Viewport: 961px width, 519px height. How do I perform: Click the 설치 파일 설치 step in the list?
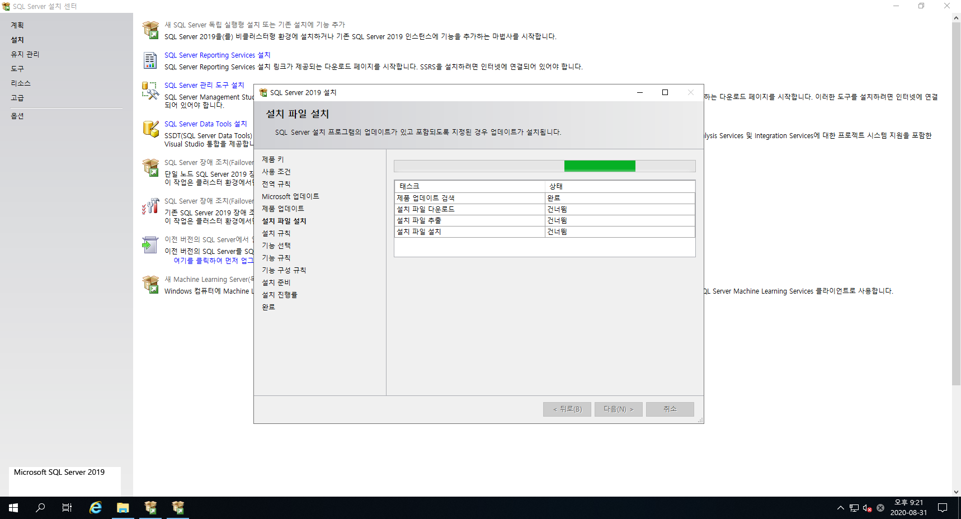point(284,221)
